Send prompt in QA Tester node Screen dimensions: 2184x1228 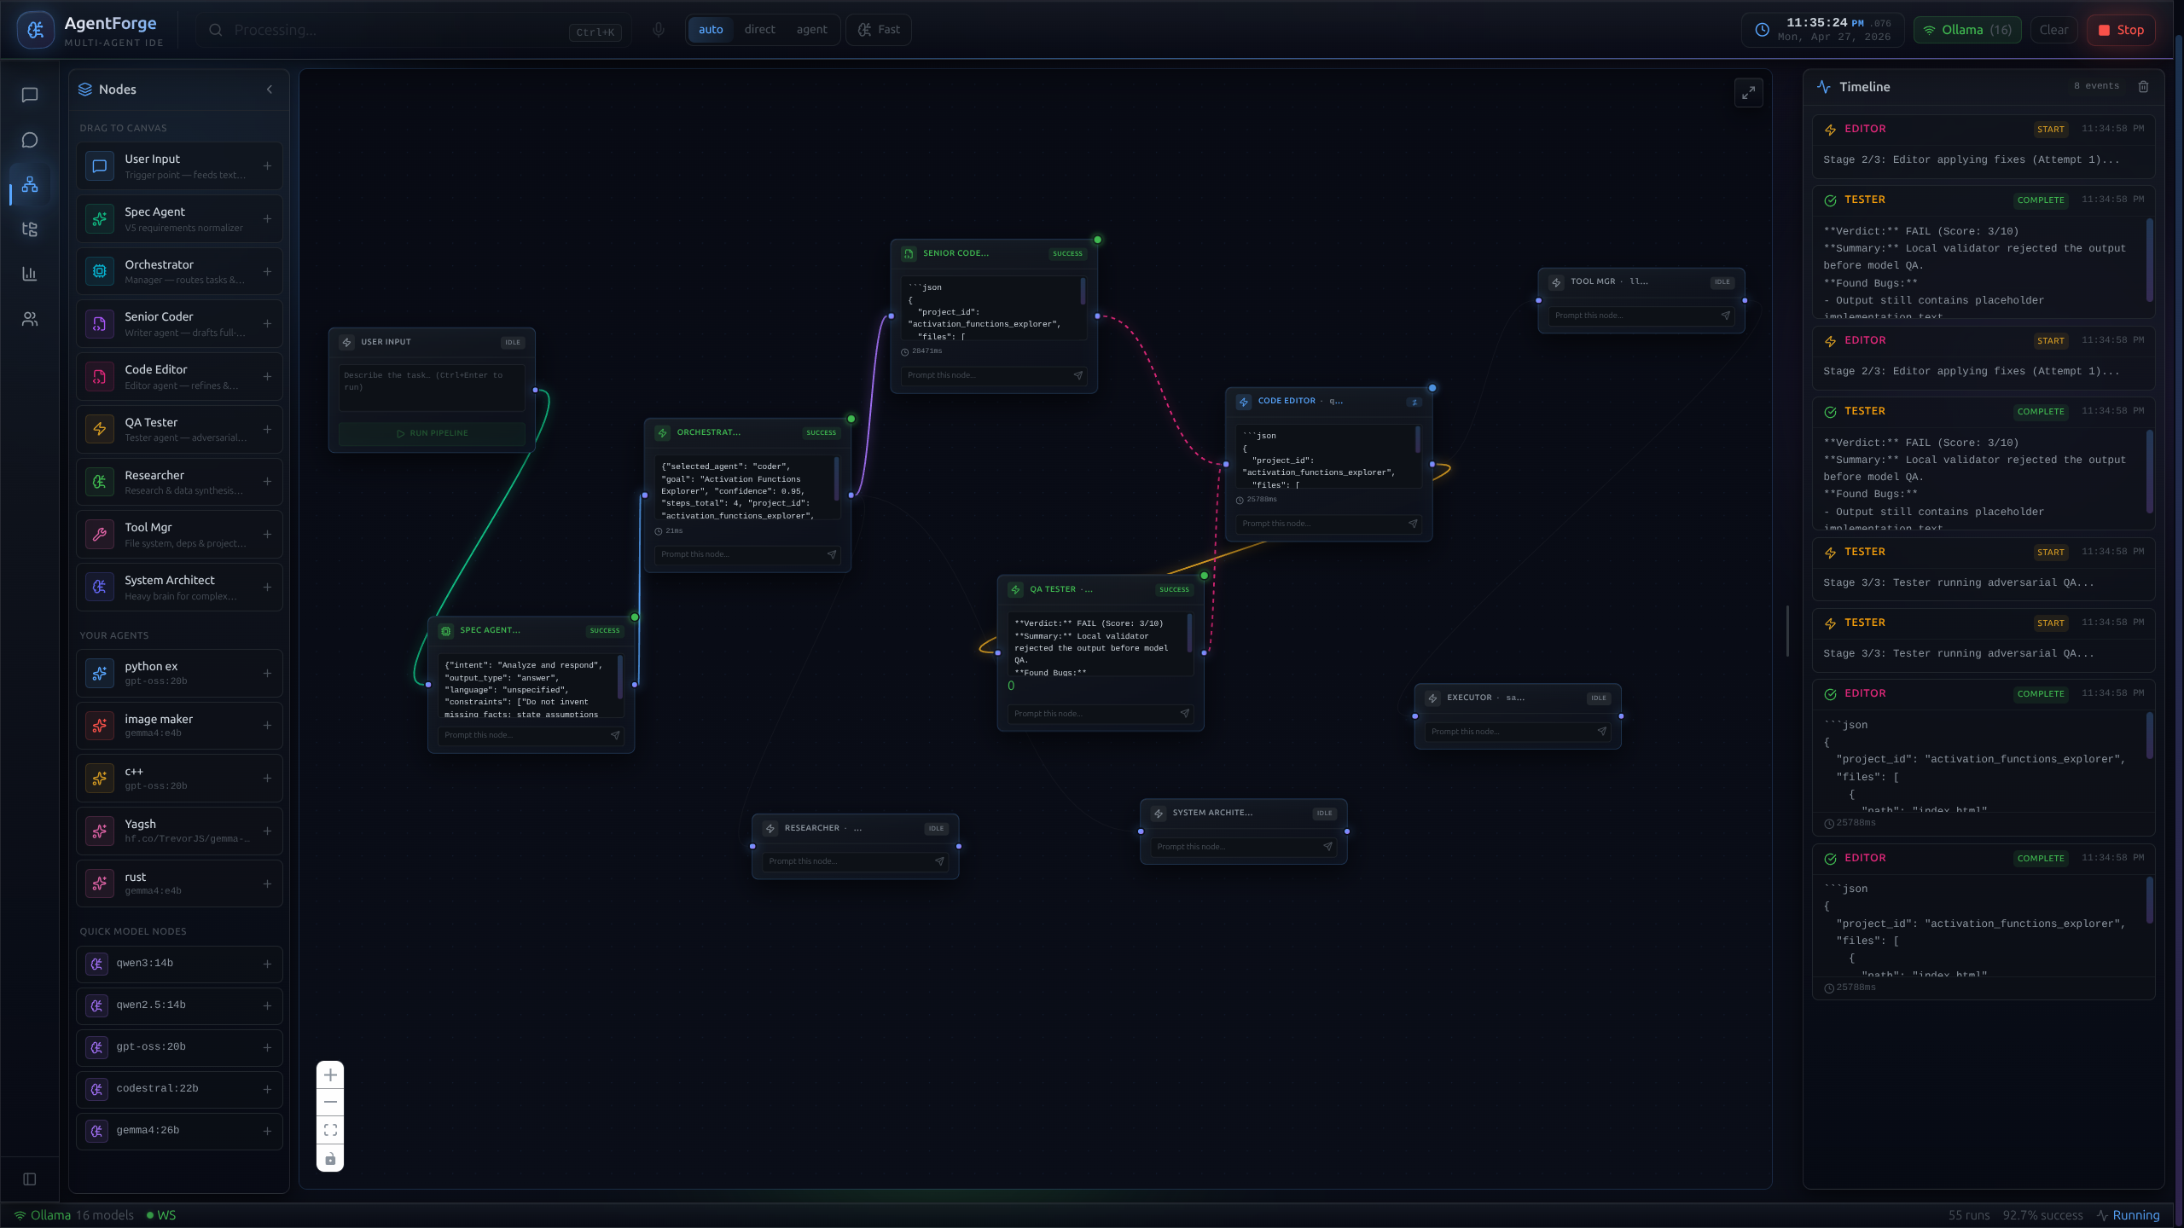[x=1184, y=714]
